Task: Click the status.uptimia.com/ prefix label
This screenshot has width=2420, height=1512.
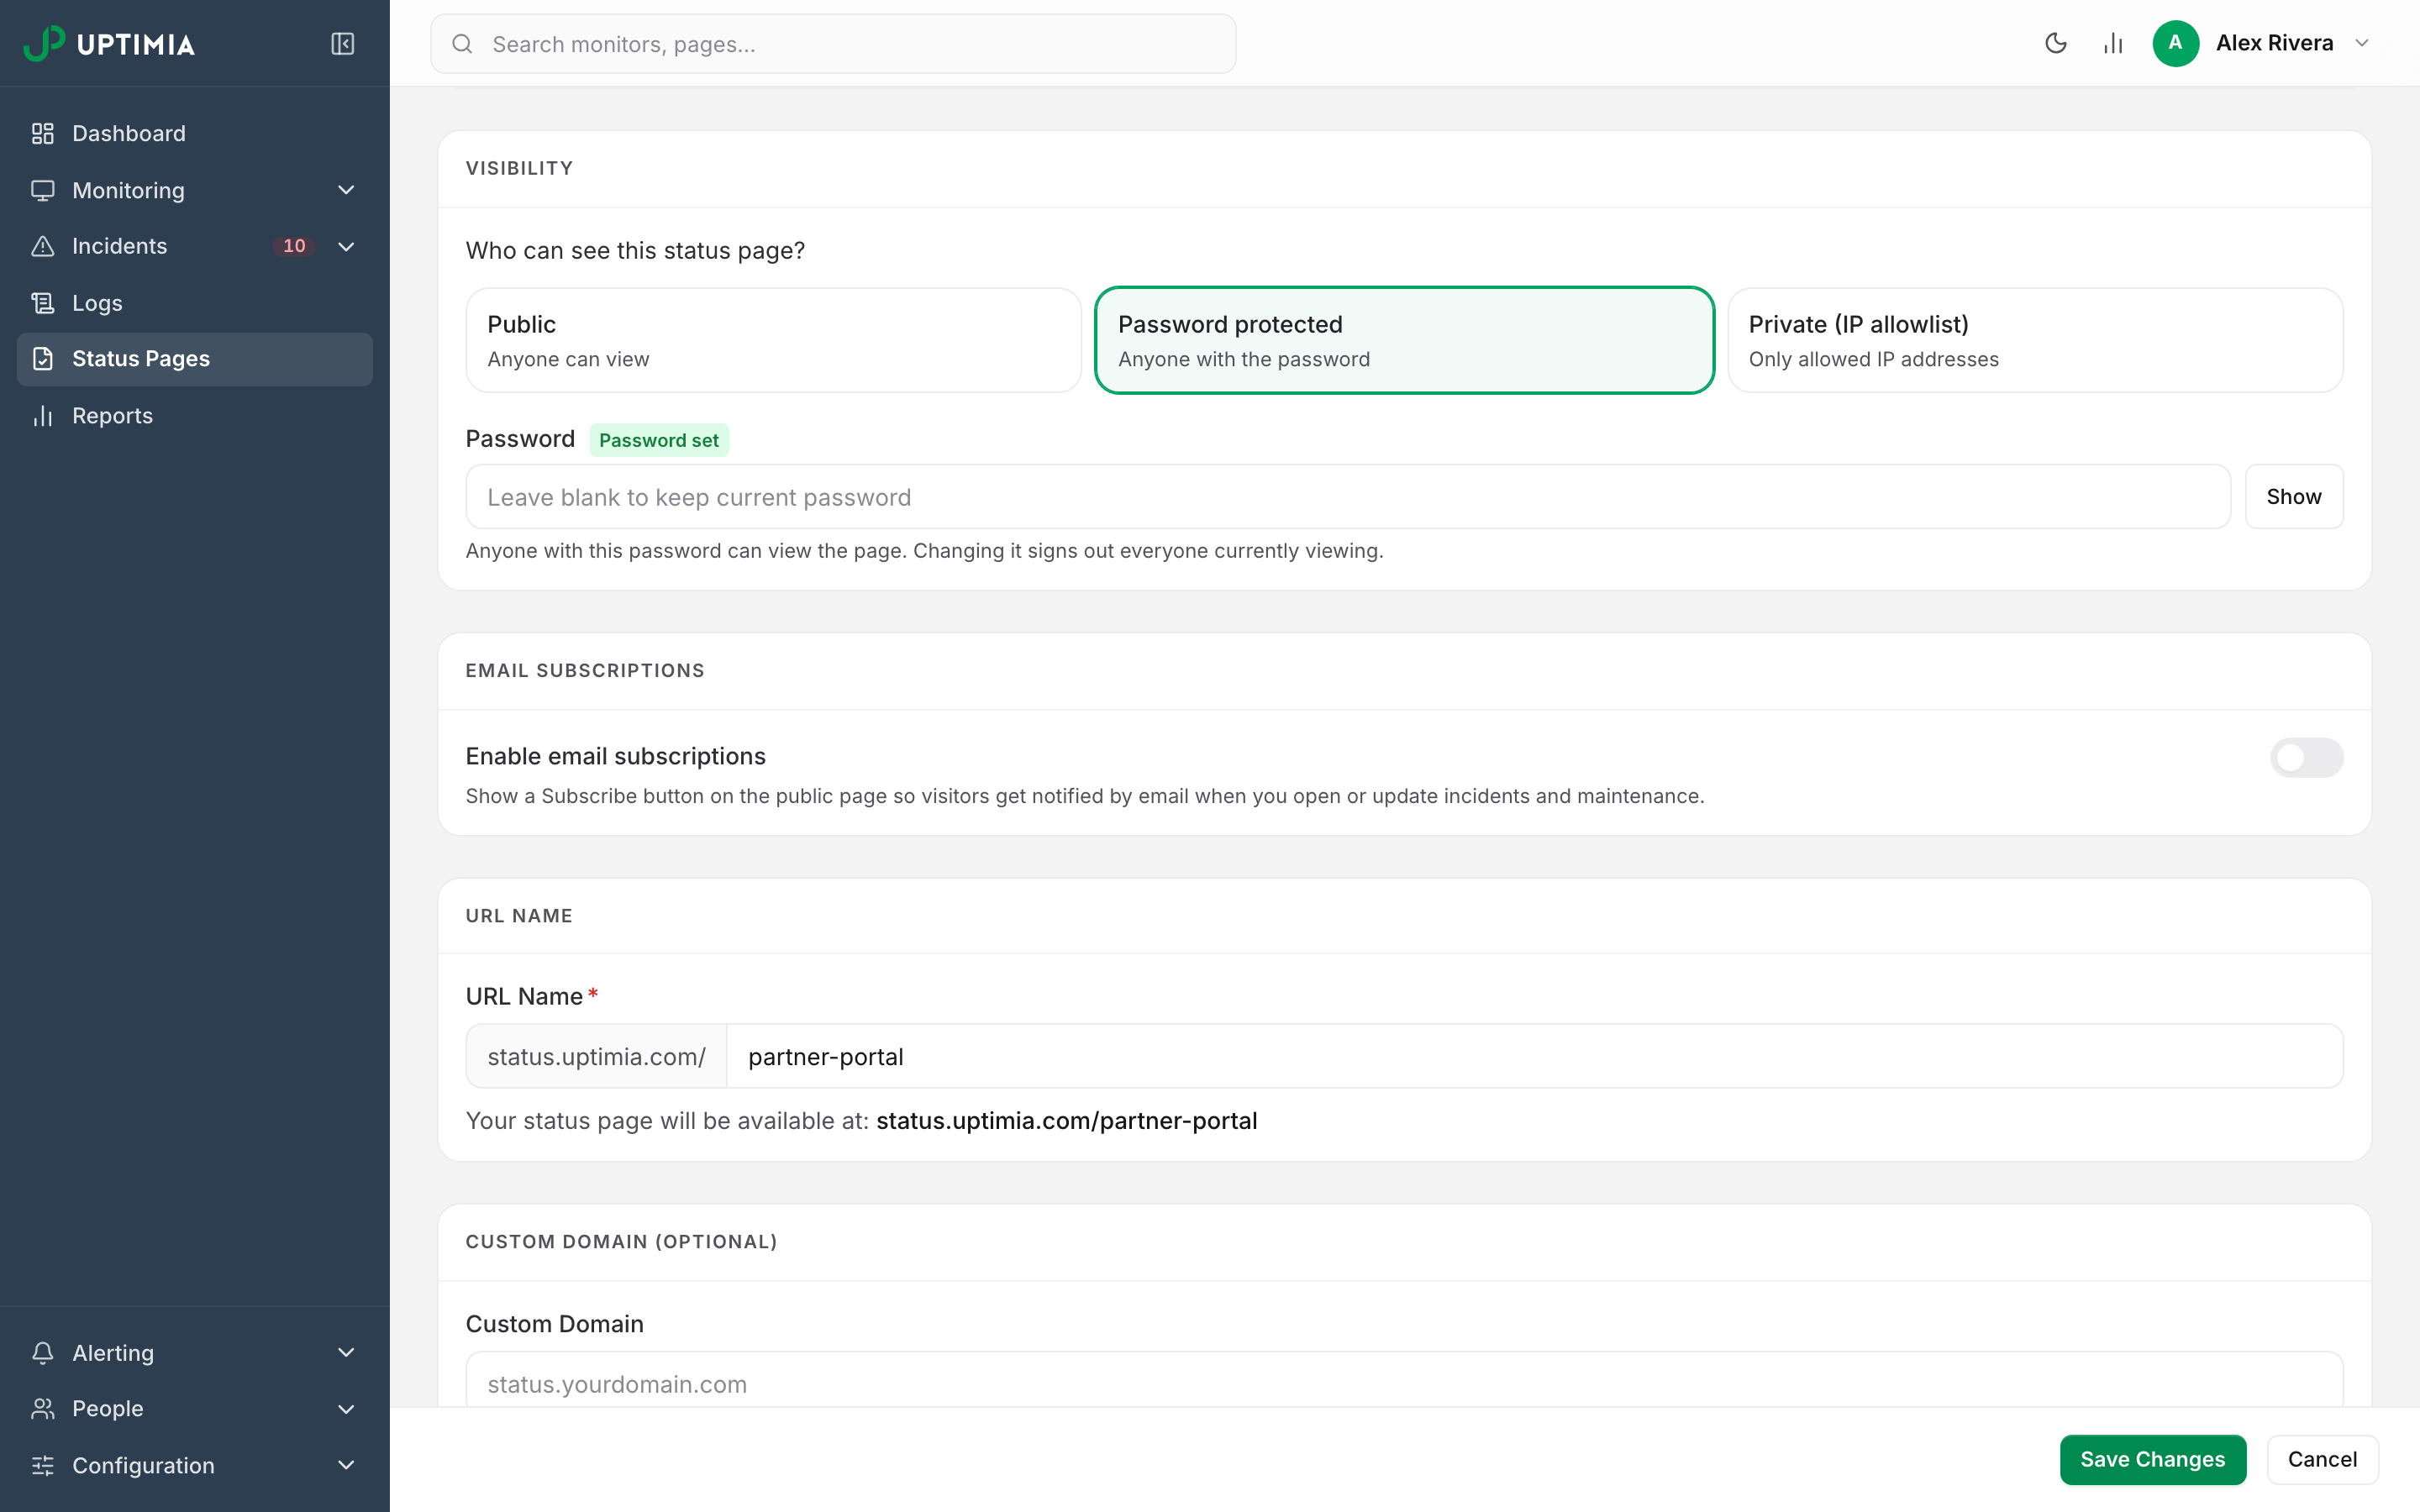Action: pyautogui.click(x=597, y=1056)
